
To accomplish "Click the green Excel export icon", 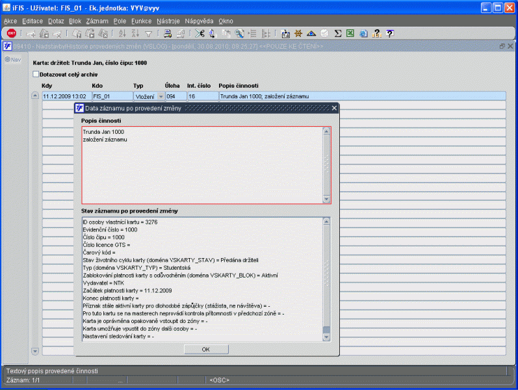I will pos(350,33).
